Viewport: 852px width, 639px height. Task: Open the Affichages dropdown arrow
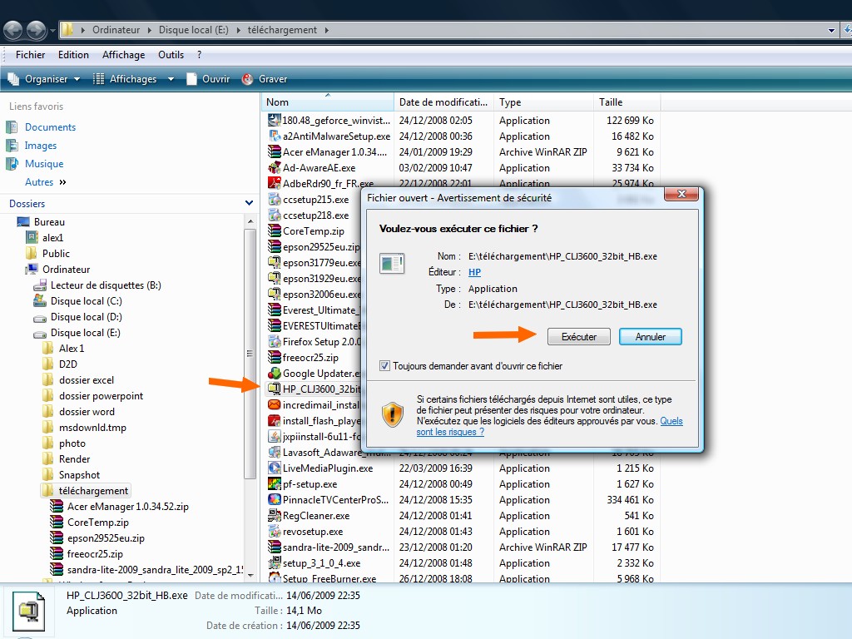tap(171, 79)
